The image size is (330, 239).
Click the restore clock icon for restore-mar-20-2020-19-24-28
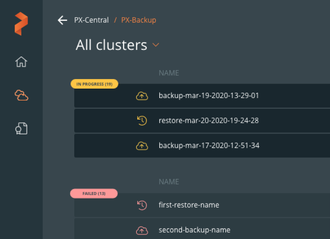click(x=142, y=120)
